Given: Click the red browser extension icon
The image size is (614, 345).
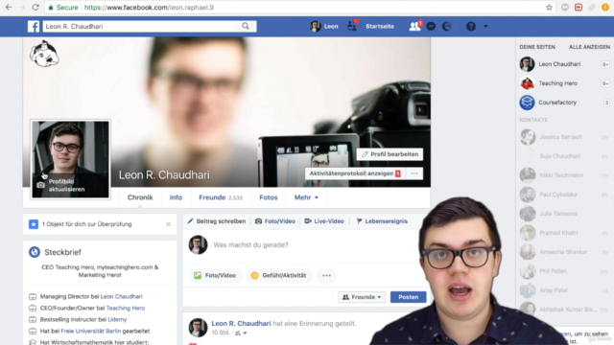Looking at the screenshot, I should tap(579, 8).
